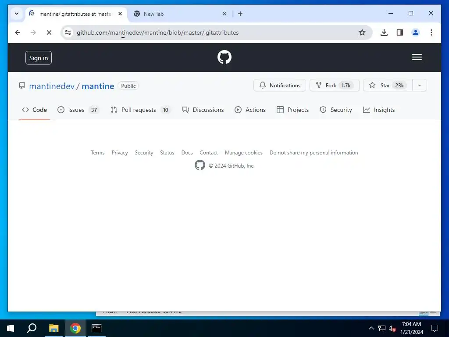Screen dimensions: 449x337
Task: Click the GitHub Octocat logo in header
Action: point(224,57)
